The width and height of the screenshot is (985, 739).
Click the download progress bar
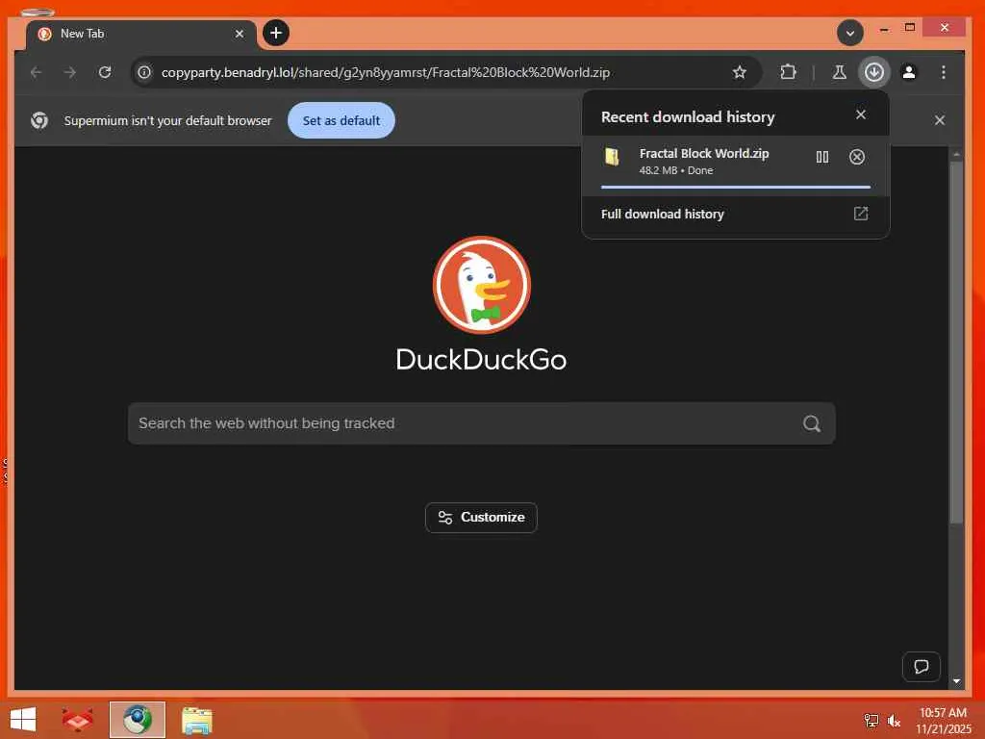[x=736, y=187]
